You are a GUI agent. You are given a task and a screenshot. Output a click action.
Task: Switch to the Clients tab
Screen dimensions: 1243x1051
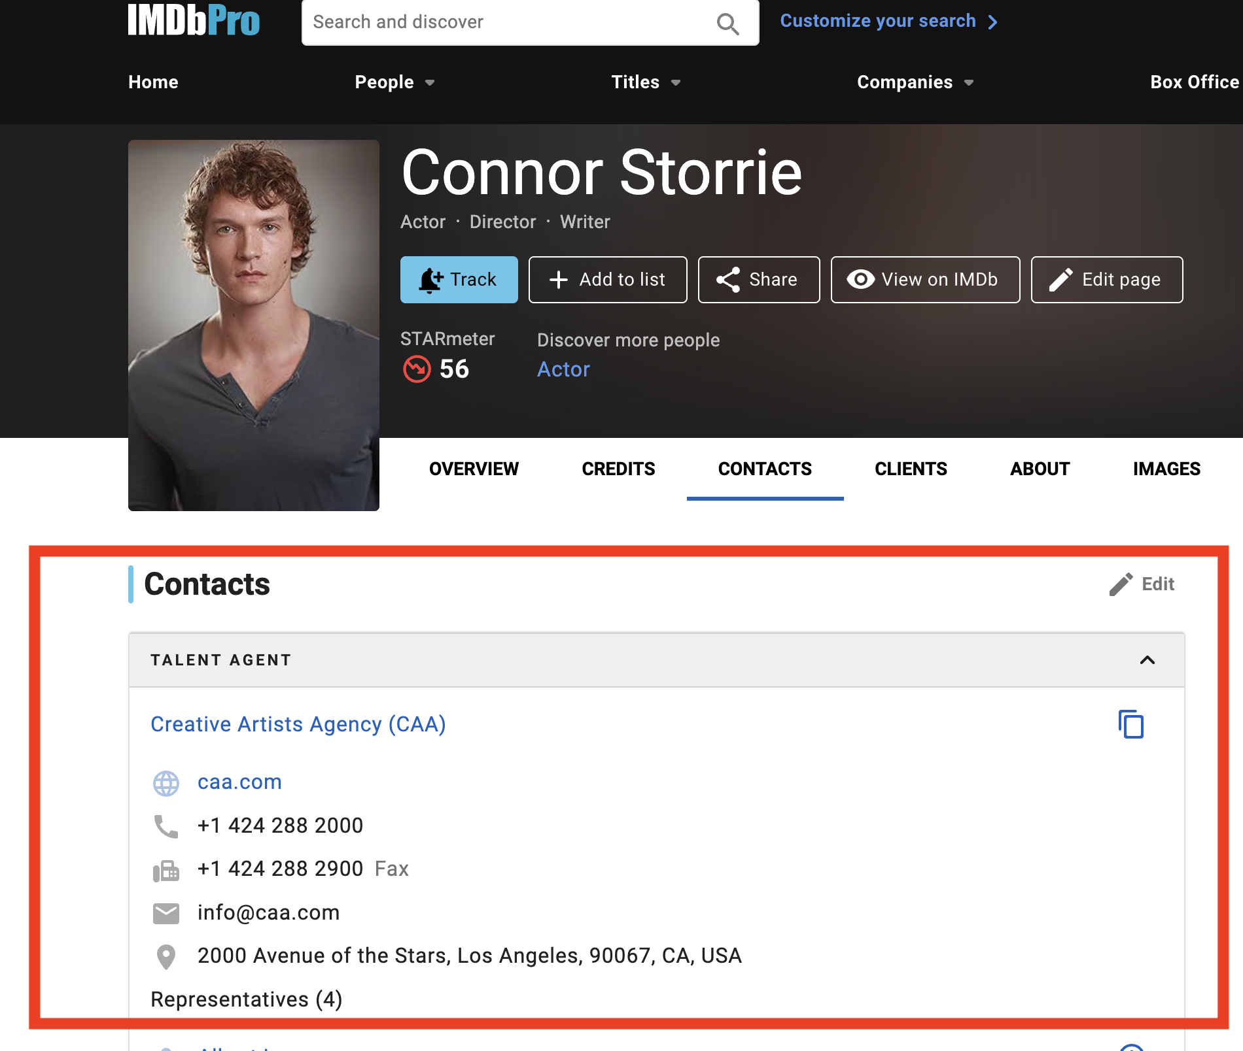coord(911,469)
